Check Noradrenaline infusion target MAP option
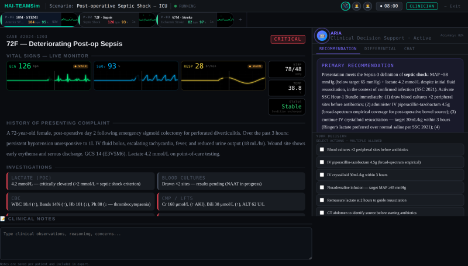This screenshot has height=266, width=468. 322,187
